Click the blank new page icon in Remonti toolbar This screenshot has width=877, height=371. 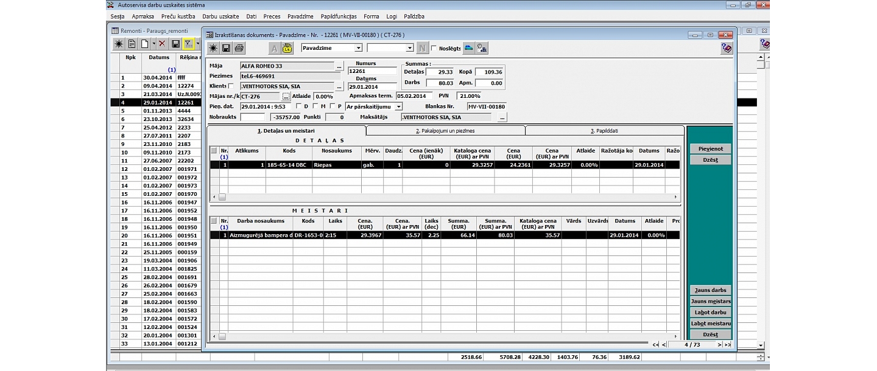click(144, 44)
